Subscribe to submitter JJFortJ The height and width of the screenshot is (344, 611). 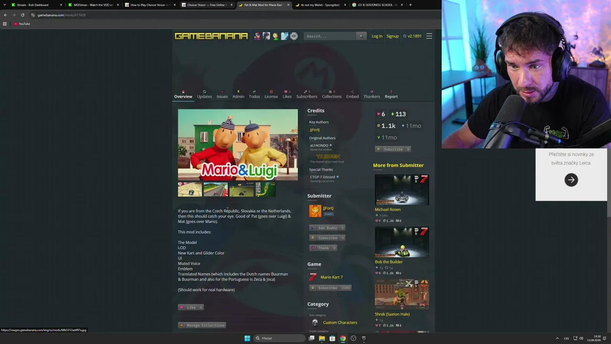pos(327,238)
